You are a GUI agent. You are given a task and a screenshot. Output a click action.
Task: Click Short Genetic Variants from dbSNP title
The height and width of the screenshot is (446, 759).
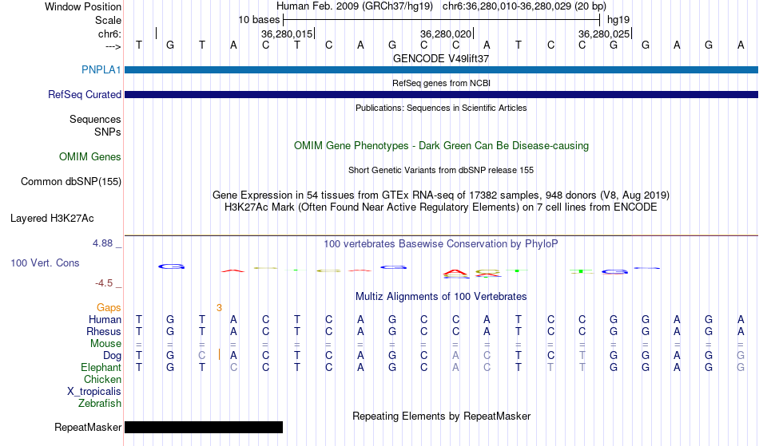click(441, 170)
